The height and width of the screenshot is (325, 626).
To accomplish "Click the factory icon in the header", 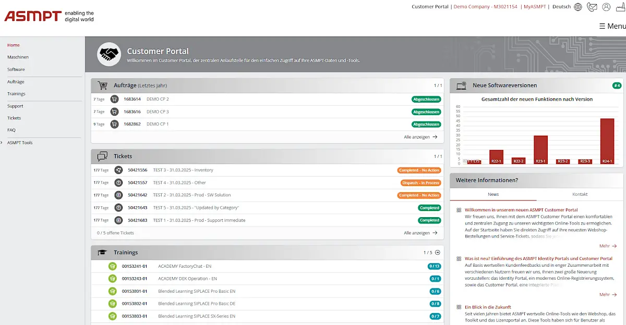I will pyautogui.click(x=620, y=7).
